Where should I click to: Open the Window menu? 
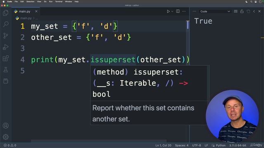coord(68,2)
